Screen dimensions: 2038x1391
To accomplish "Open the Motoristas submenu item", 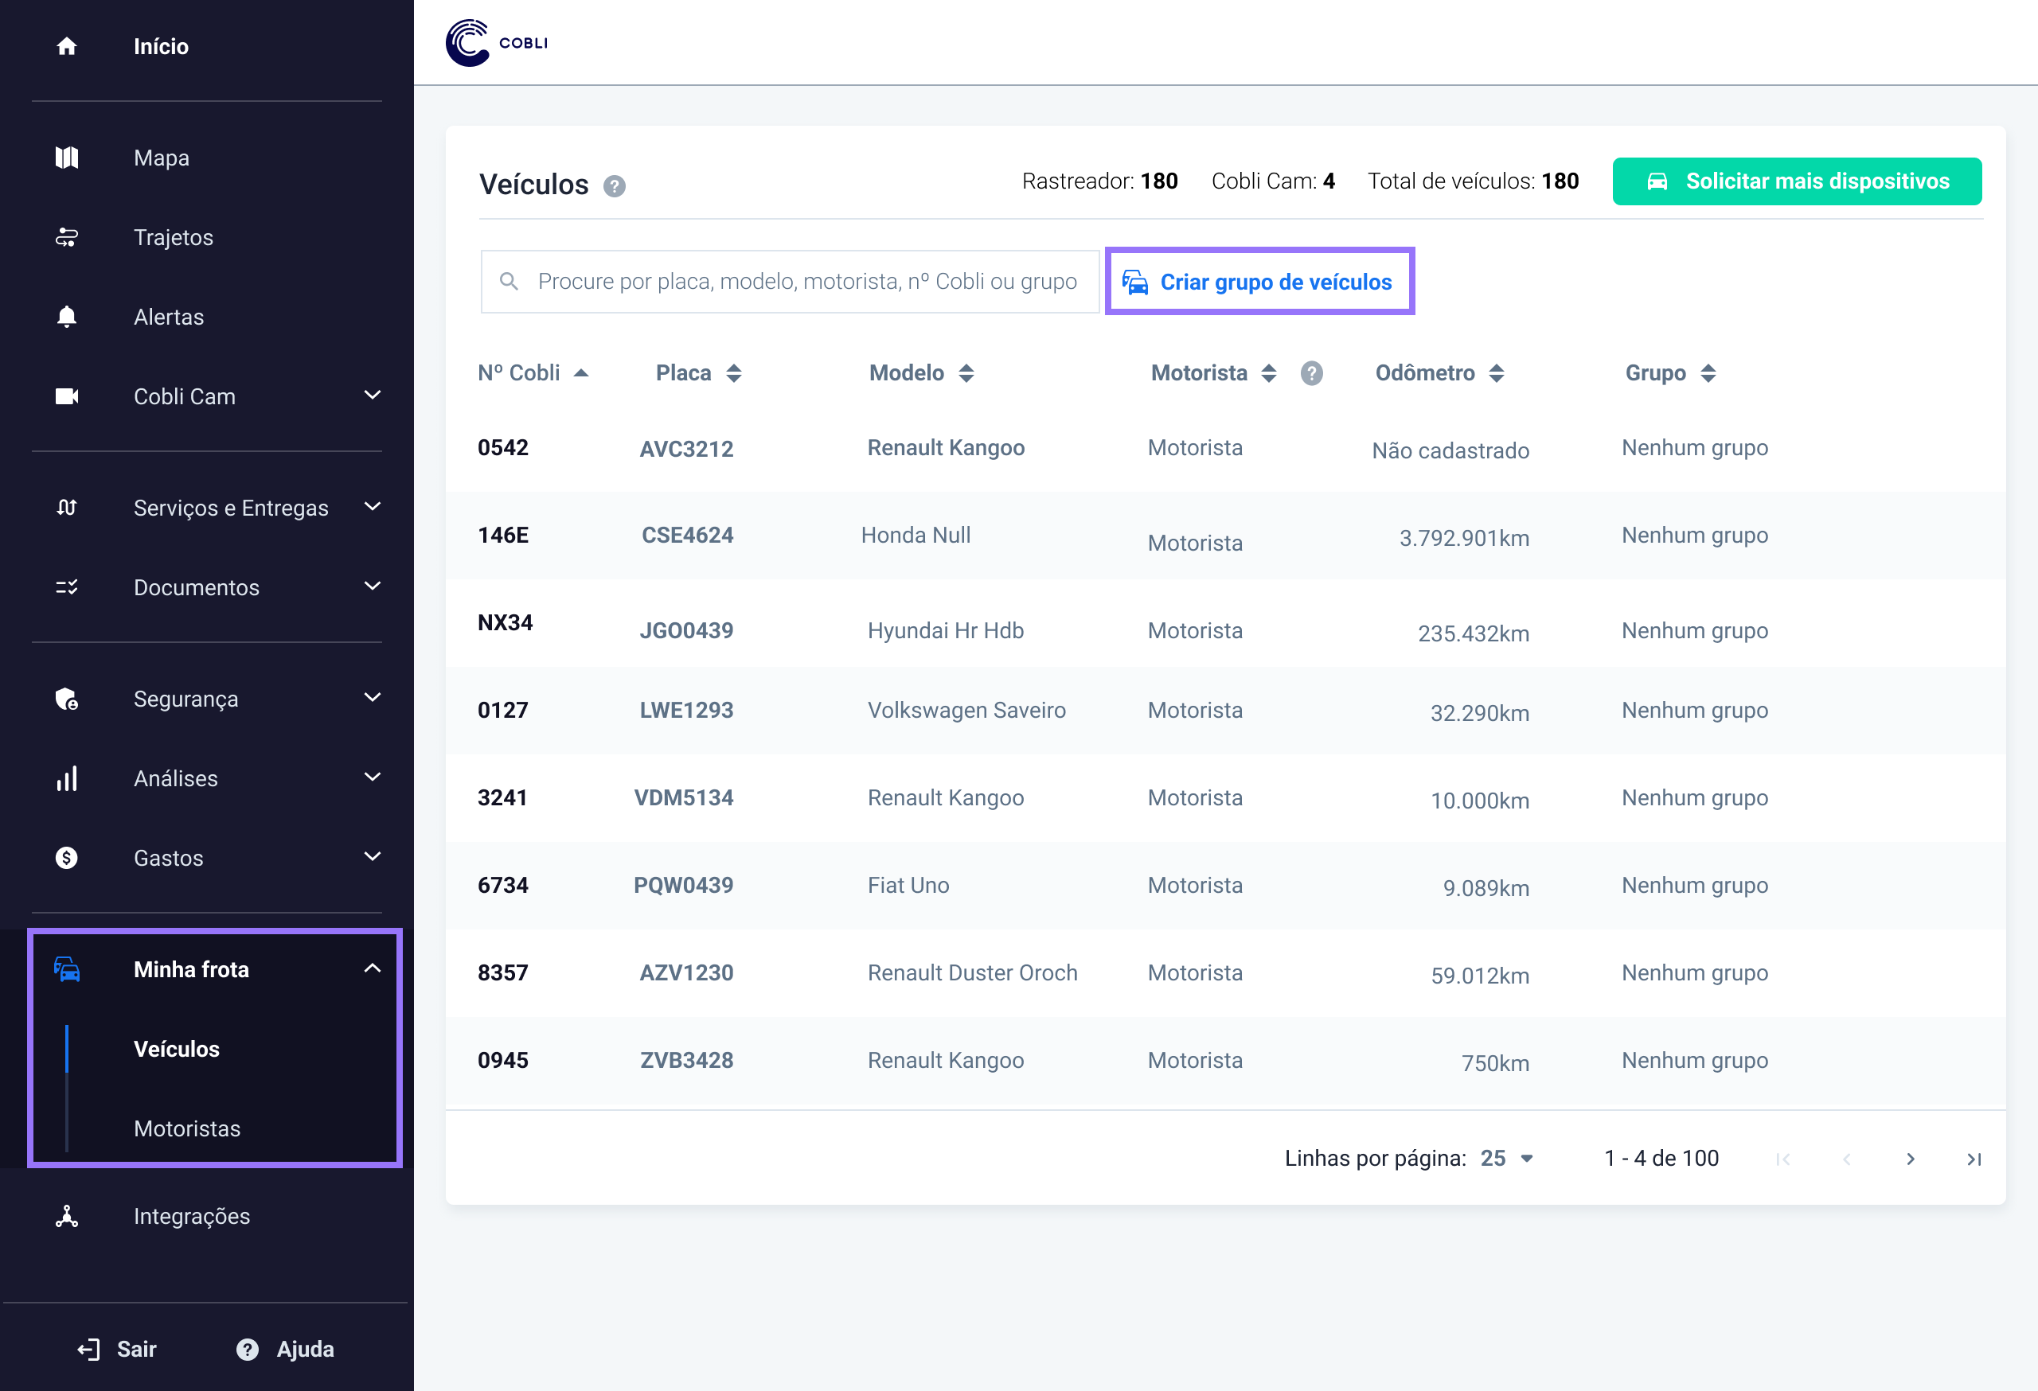I will coord(187,1128).
